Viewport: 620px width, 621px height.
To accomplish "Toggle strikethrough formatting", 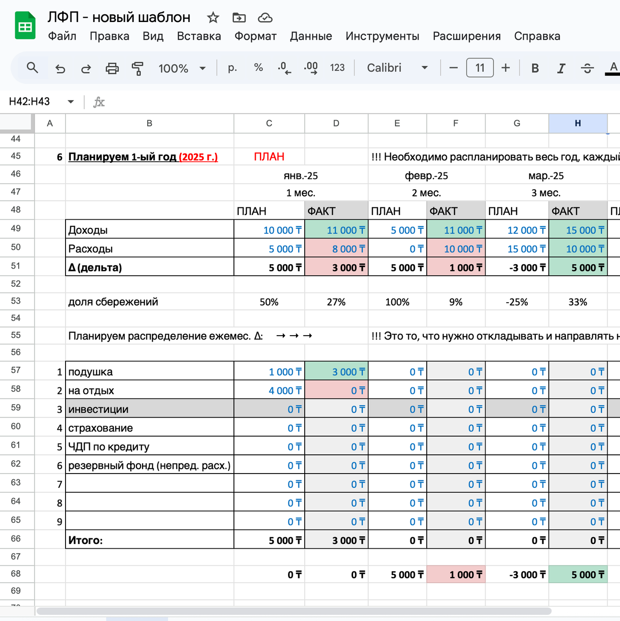I will point(587,68).
